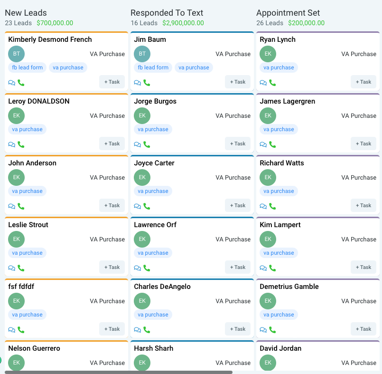Click phone icon on Kim Lampert card

click(x=272, y=268)
